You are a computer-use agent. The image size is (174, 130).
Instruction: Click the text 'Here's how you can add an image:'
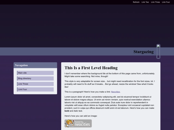(81, 116)
